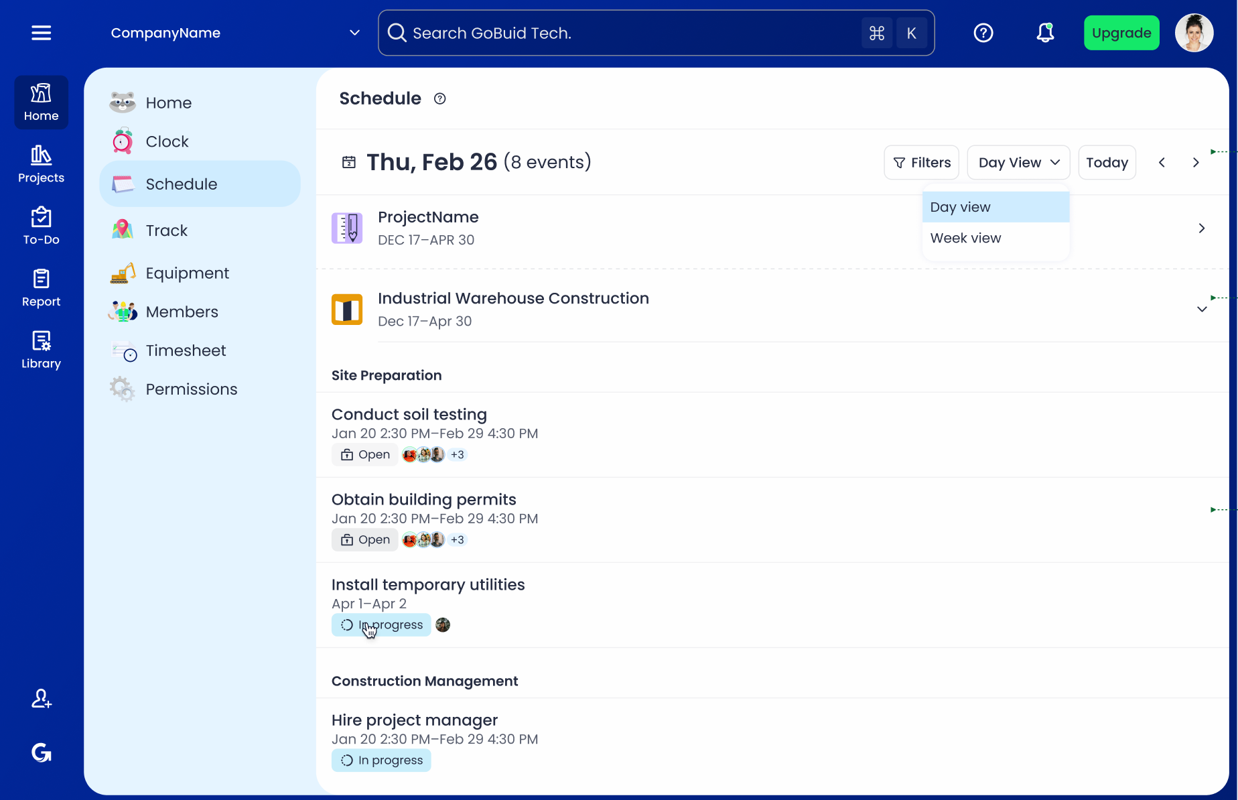This screenshot has width=1238, height=800.
Task: Click the Upgrade button
Action: point(1121,33)
